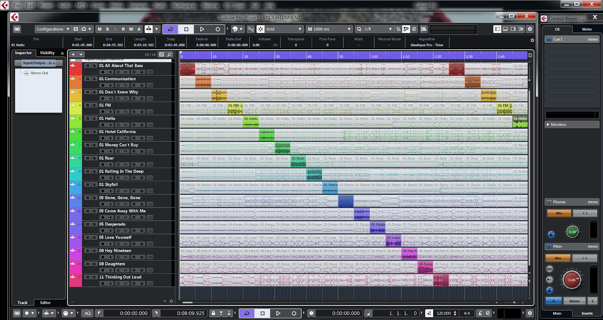
Task: Toggle global Mute state M button in toolbar
Action: (99, 29)
